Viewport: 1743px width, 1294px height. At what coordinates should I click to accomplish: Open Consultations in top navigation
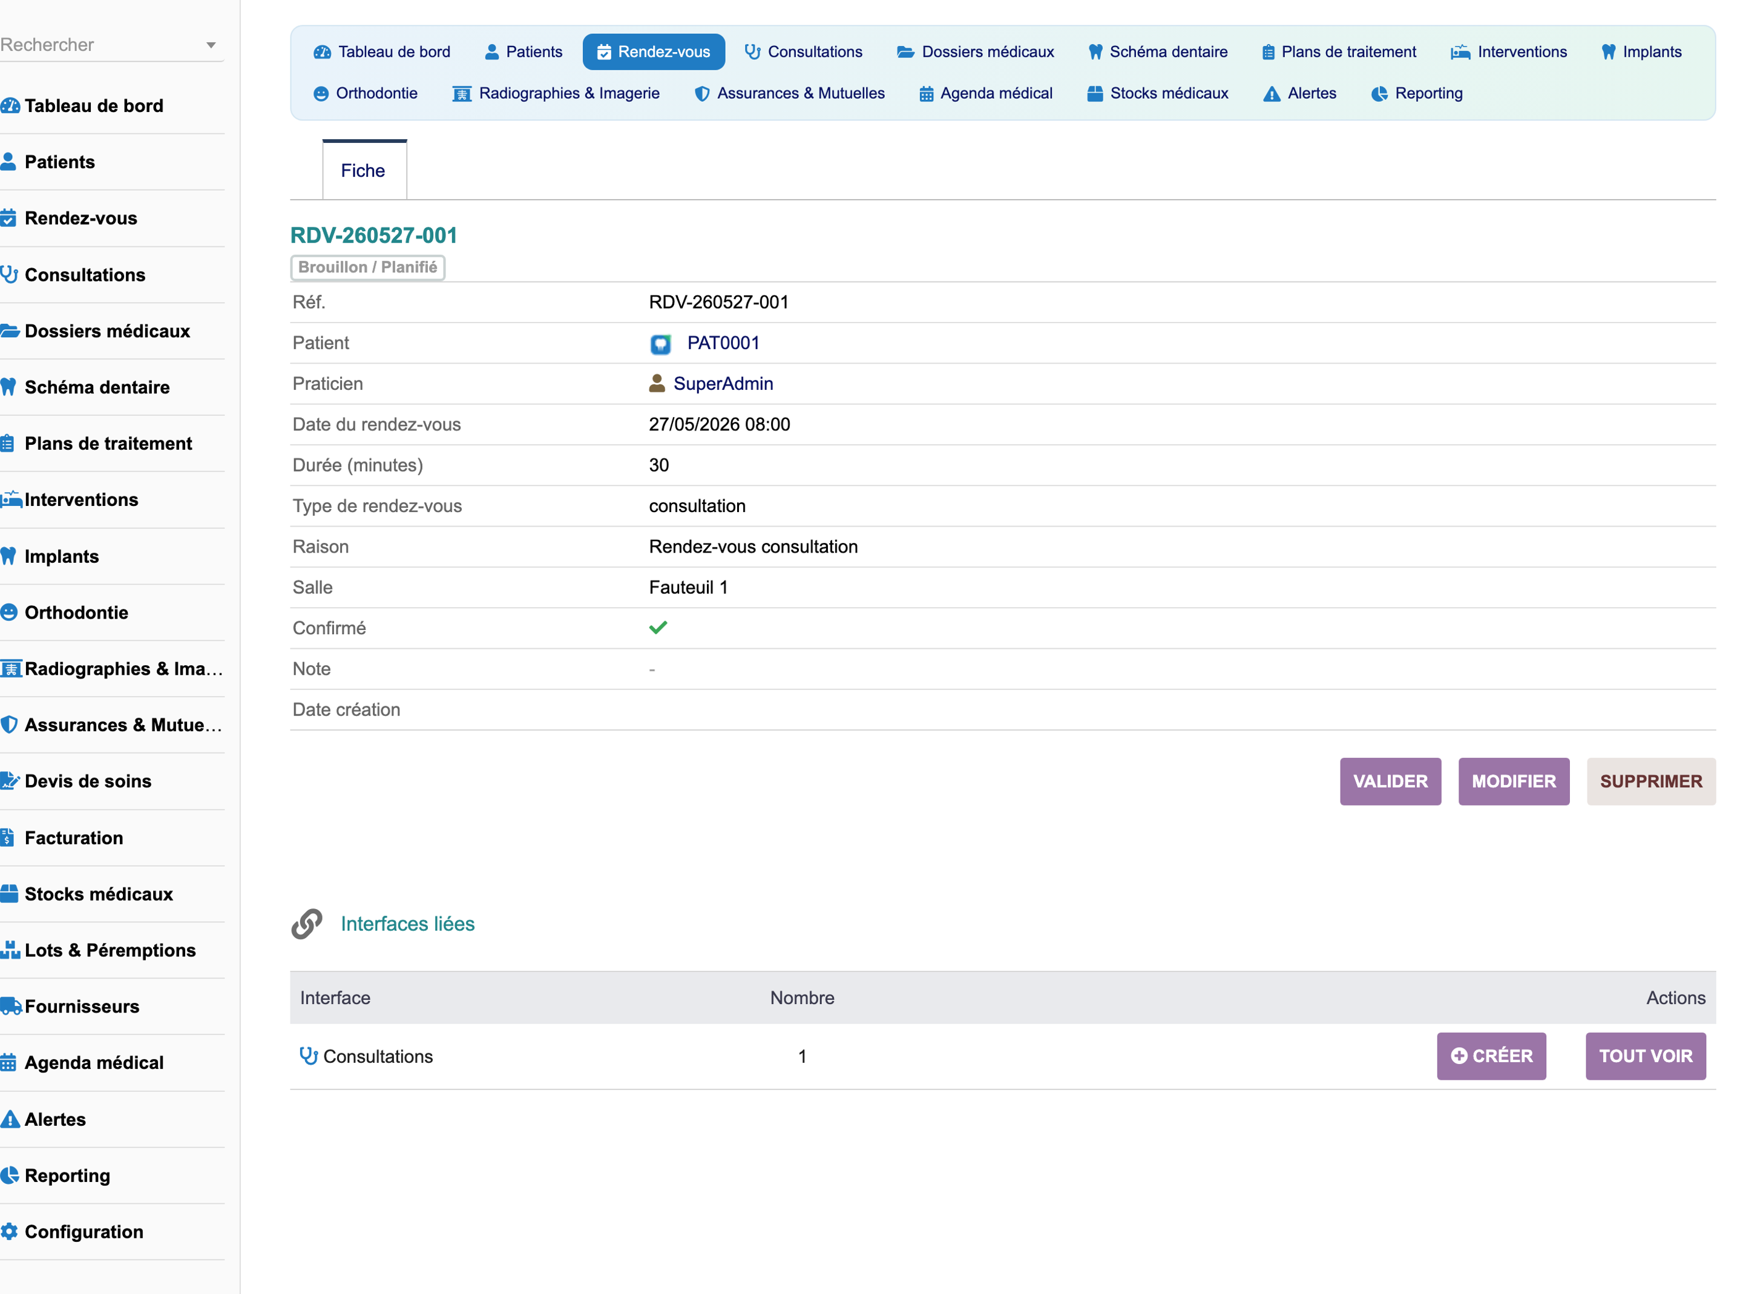pos(803,51)
